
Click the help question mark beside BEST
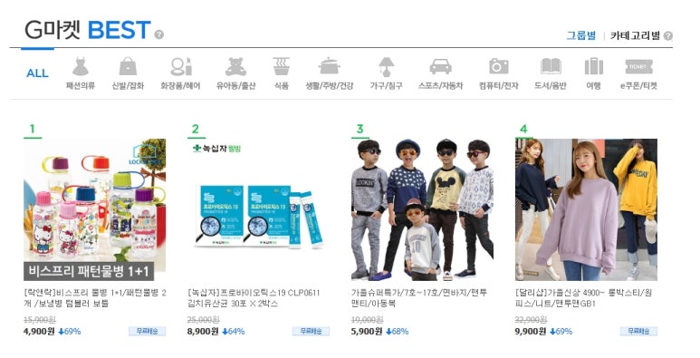[159, 34]
